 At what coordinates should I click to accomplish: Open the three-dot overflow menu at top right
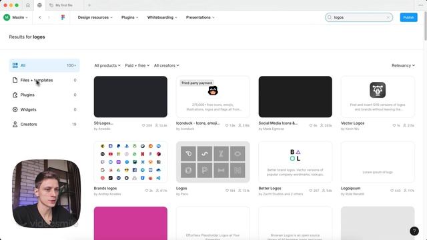(x=420, y=5)
